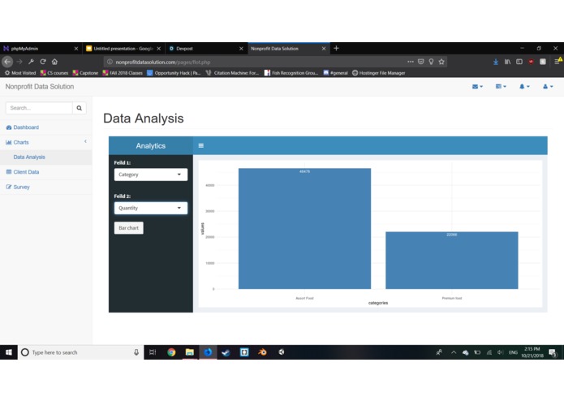This screenshot has height=401, width=564.
Task: Open Chrome from the taskbar
Action: pos(171,352)
